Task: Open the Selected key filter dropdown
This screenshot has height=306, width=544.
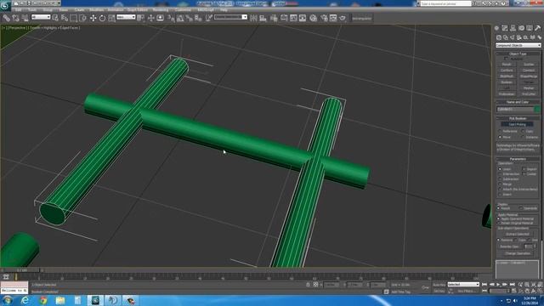Action: [463, 285]
